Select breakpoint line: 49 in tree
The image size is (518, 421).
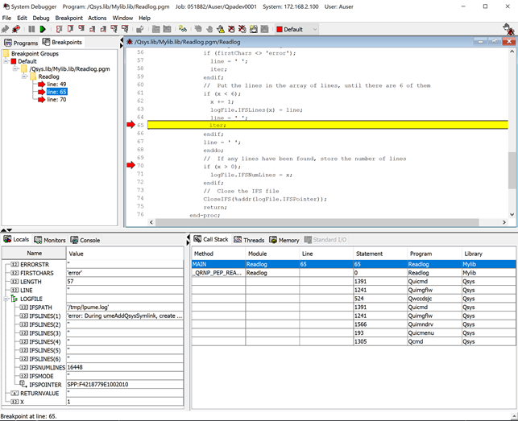(56, 84)
